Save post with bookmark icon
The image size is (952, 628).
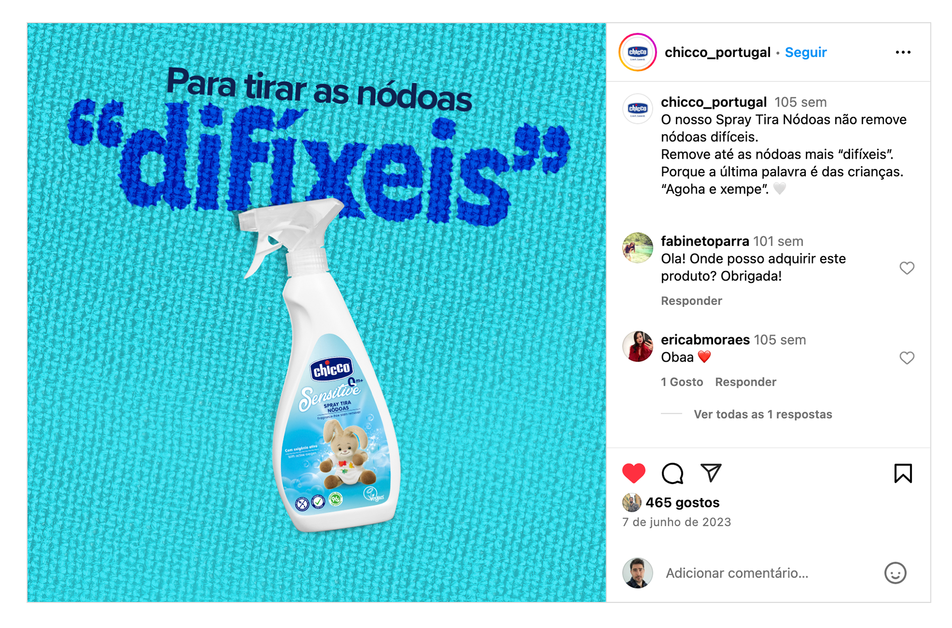point(903,473)
